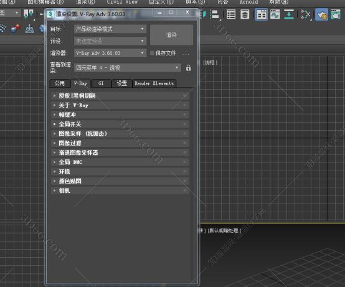Expand the 图像采样 (抗锯齿) rollout

point(120,134)
